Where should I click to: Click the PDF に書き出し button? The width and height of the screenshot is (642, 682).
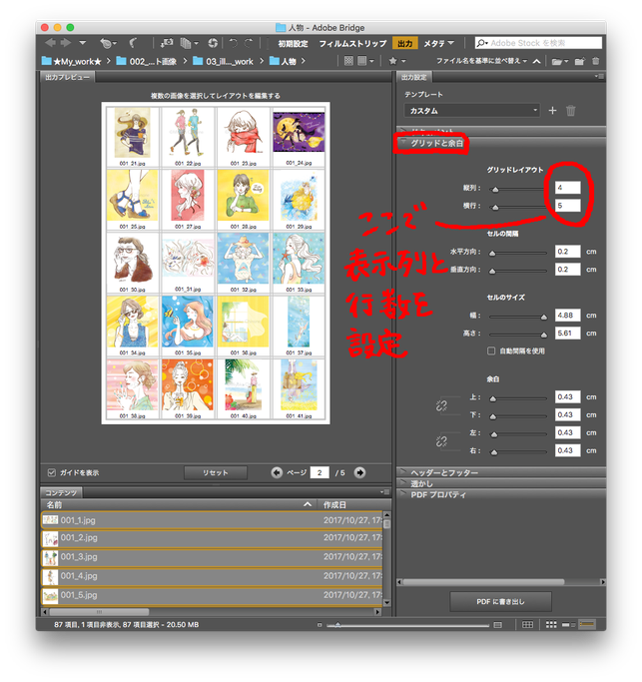[500, 602]
